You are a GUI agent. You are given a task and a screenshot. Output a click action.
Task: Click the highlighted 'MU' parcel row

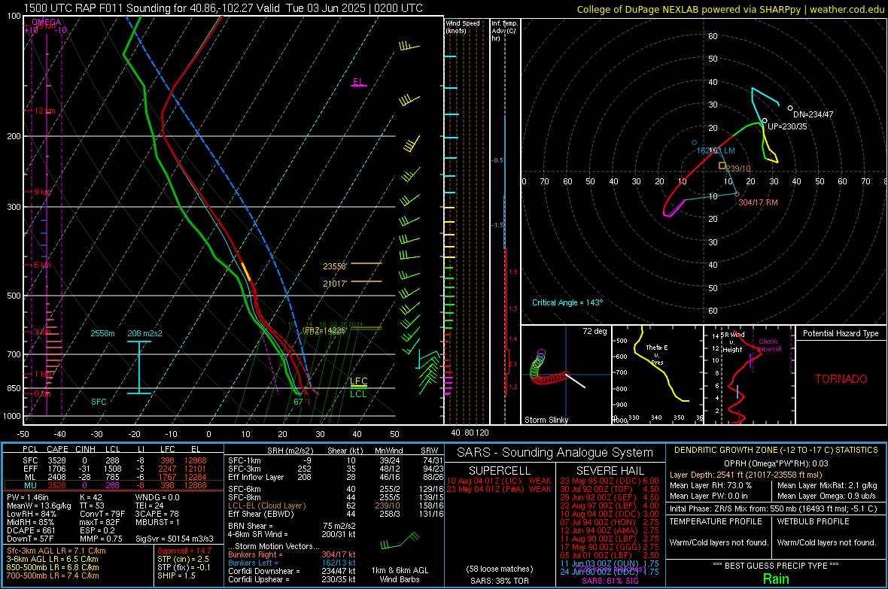(x=114, y=485)
